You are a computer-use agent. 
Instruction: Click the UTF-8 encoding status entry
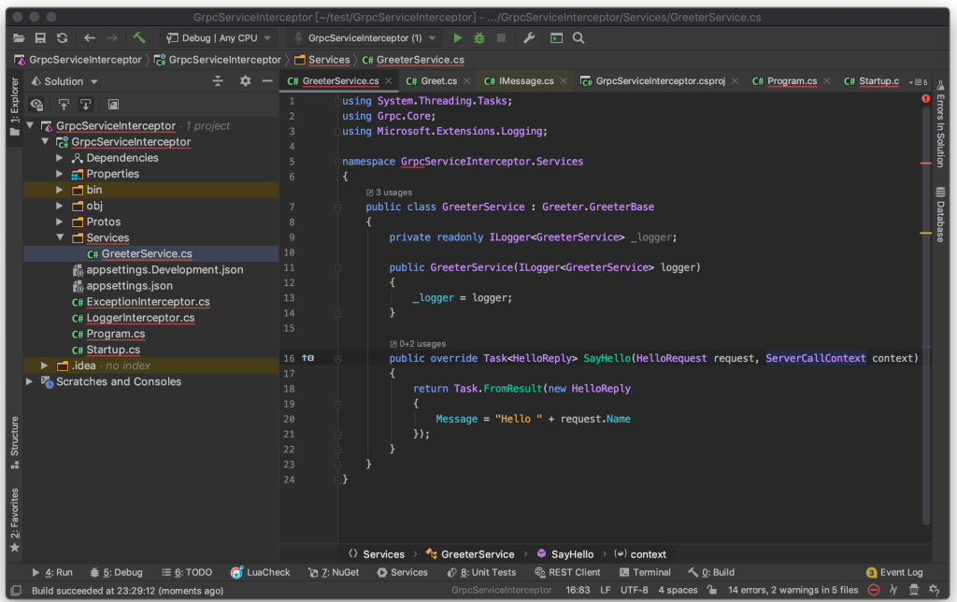pos(635,590)
